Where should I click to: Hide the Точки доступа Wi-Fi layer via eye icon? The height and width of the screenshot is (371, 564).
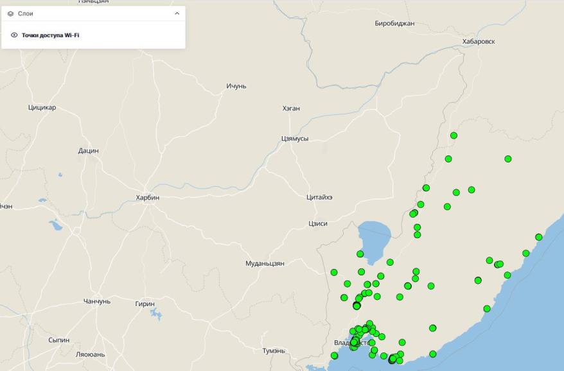click(14, 35)
